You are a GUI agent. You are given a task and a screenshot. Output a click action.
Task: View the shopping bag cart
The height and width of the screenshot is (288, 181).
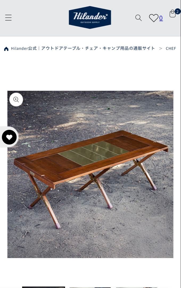(x=172, y=14)
